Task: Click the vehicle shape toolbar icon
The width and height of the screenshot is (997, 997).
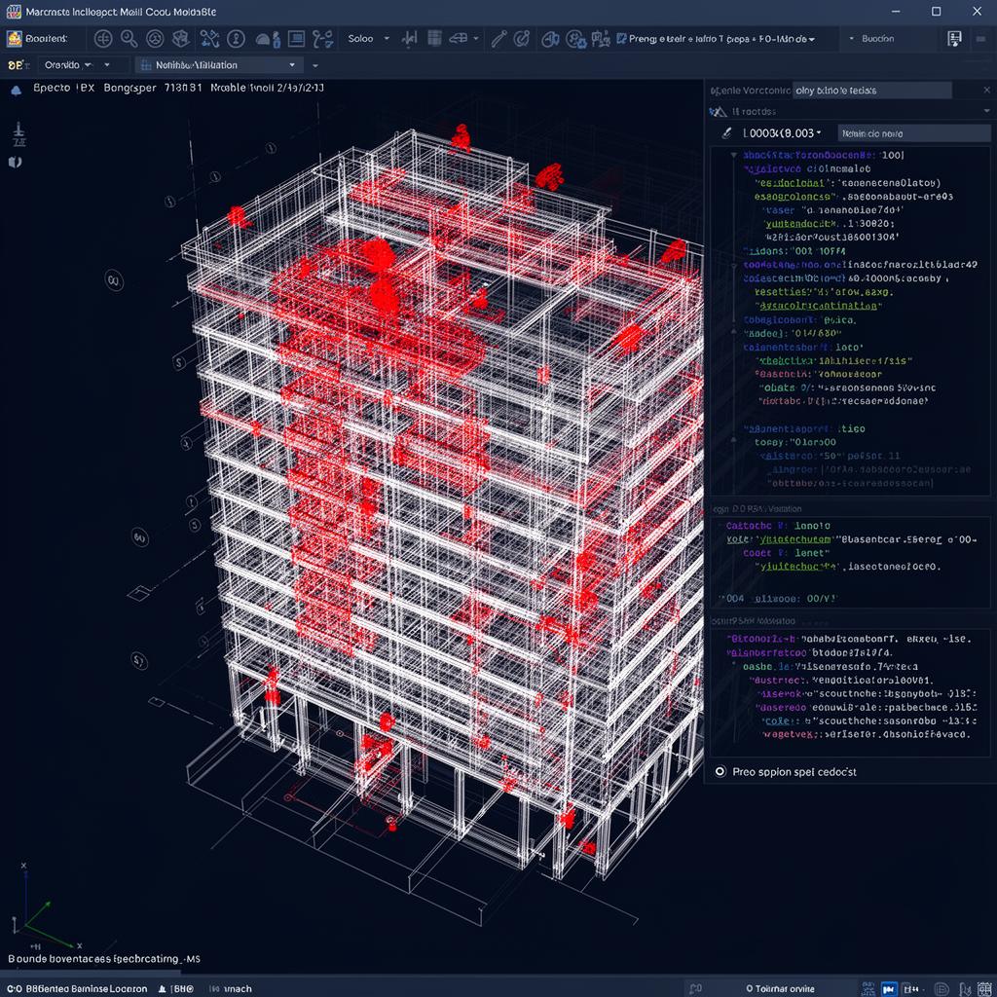Action: 458,39
